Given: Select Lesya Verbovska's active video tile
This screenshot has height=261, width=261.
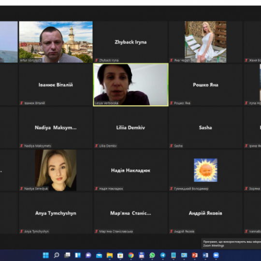Looking at the screenshot, I should pyautogui.click(x=130, y=85).
